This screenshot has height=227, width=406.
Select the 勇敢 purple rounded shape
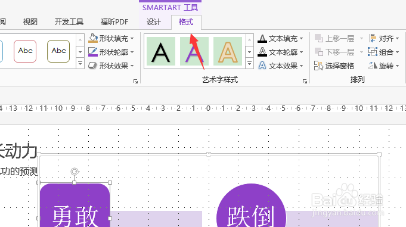coord(75,206)
